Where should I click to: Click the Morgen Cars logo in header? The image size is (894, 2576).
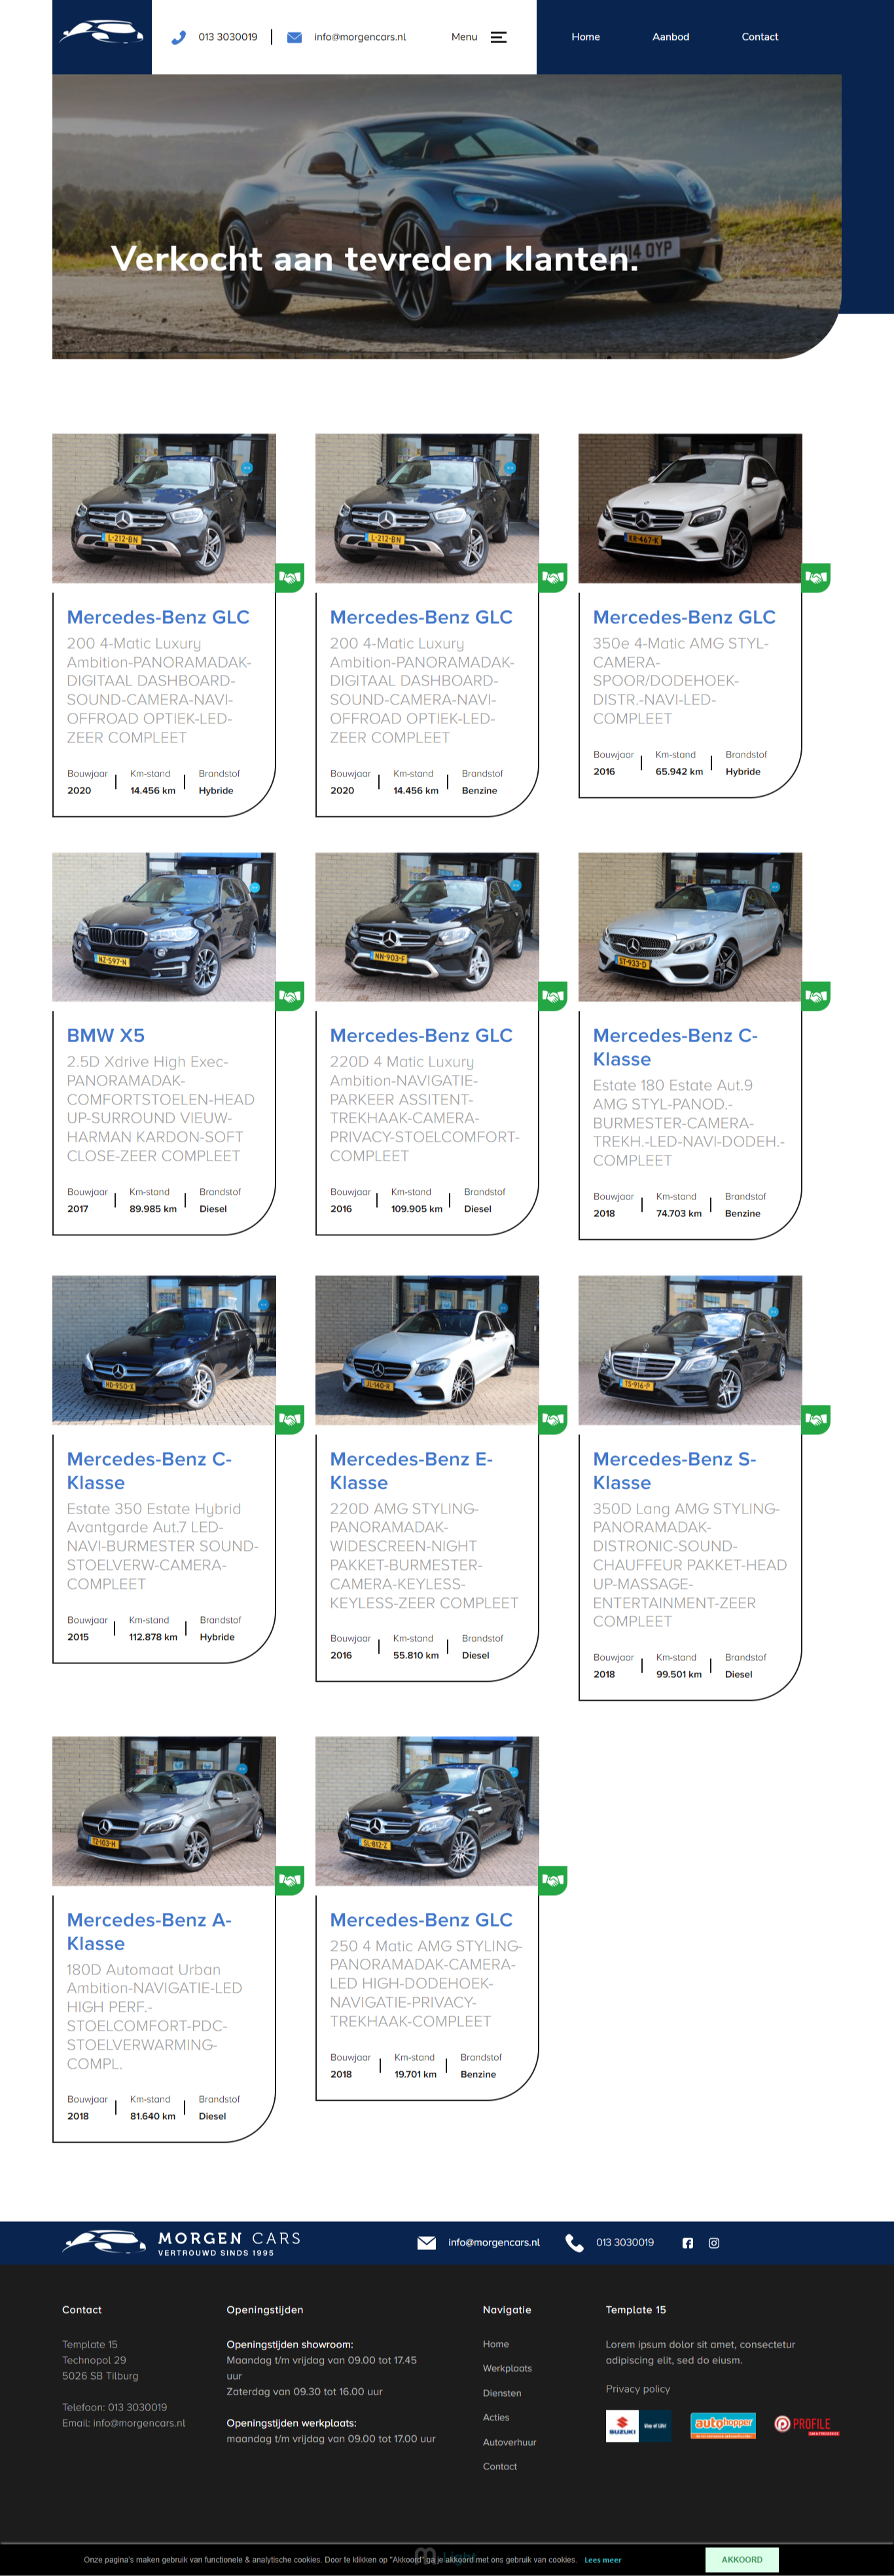pyautogui.click(x=102, y=33)
